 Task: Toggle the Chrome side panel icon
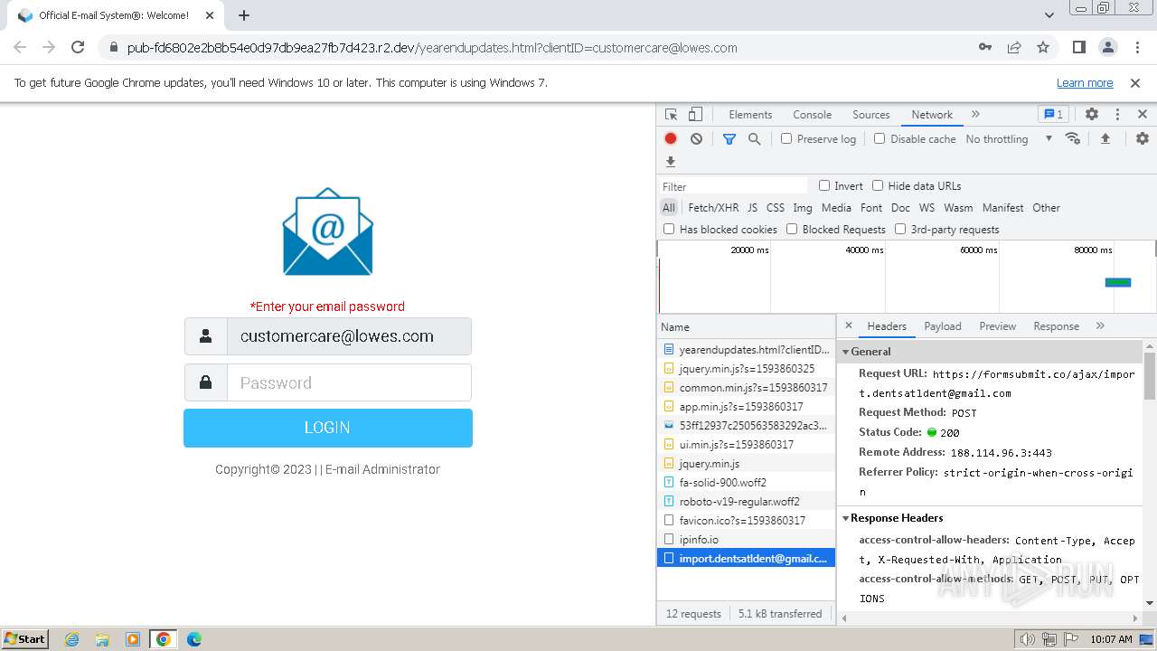[x=1079, y=47]
